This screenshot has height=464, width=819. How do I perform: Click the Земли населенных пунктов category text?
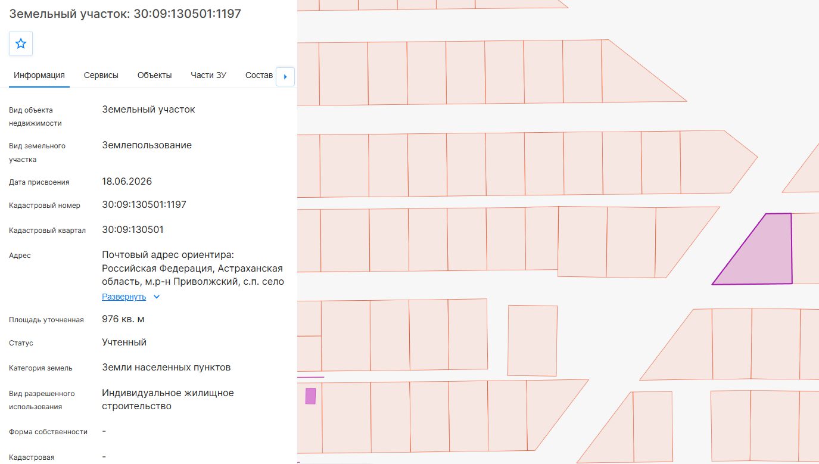click(166, 367)
